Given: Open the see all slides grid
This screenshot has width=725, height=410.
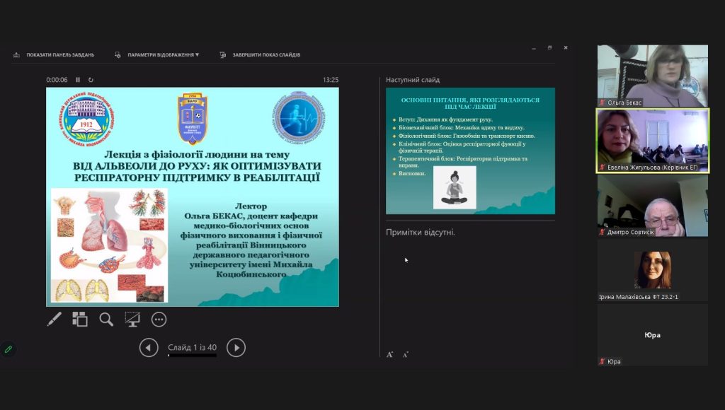Looking at the screenshot, I should [x=80, y=320].
